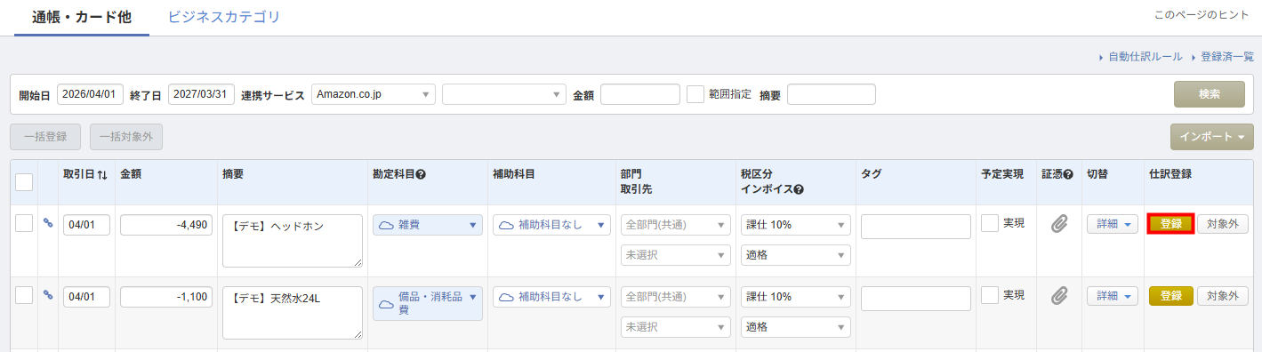Edit 【デモ】ヘッドホン description box
The height and width of the screenshot is (352, 1262).
coord(293,241)
